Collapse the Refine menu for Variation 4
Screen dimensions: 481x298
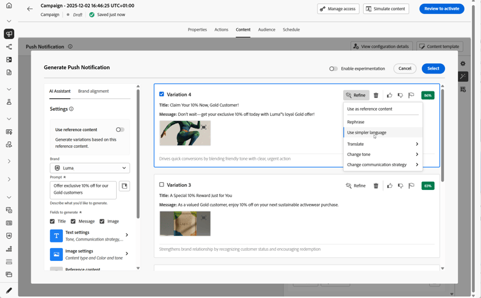[356, 95]
